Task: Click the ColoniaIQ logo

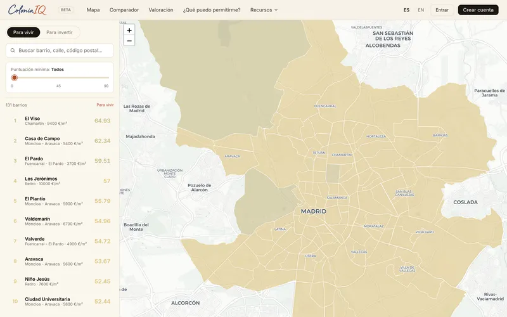Action: (27, 10)
